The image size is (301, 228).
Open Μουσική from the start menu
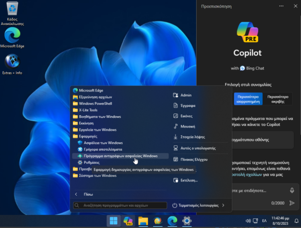click(184, 126)
